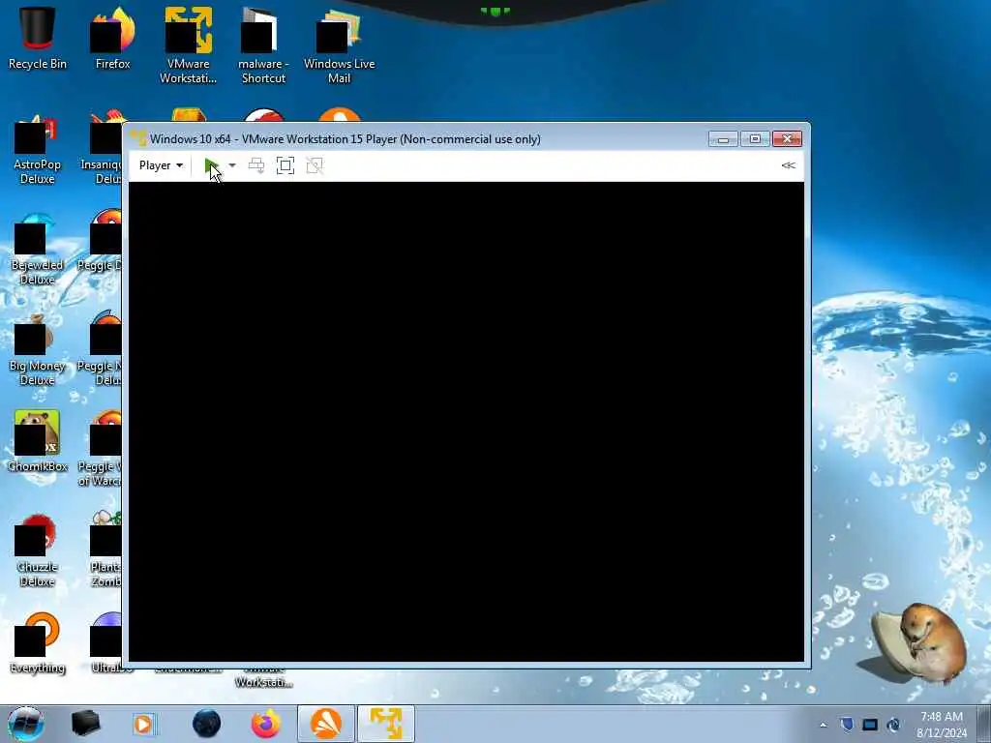This screenshot has height=743, width=991.
Task: Select the Firefox desktop icon
Action: tap(112, 39)
